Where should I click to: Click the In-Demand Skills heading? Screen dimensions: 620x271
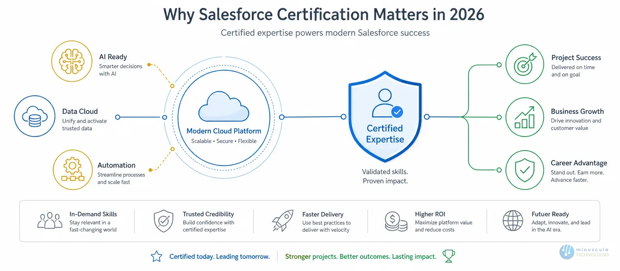[93, 214]
